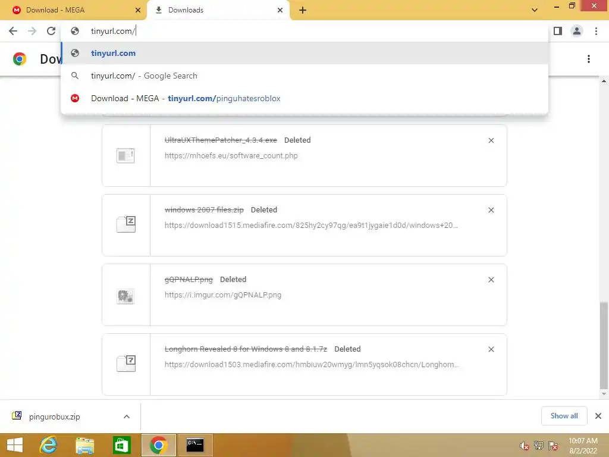
Task: Expand the tab search chevron
Action: coord(535,10)
